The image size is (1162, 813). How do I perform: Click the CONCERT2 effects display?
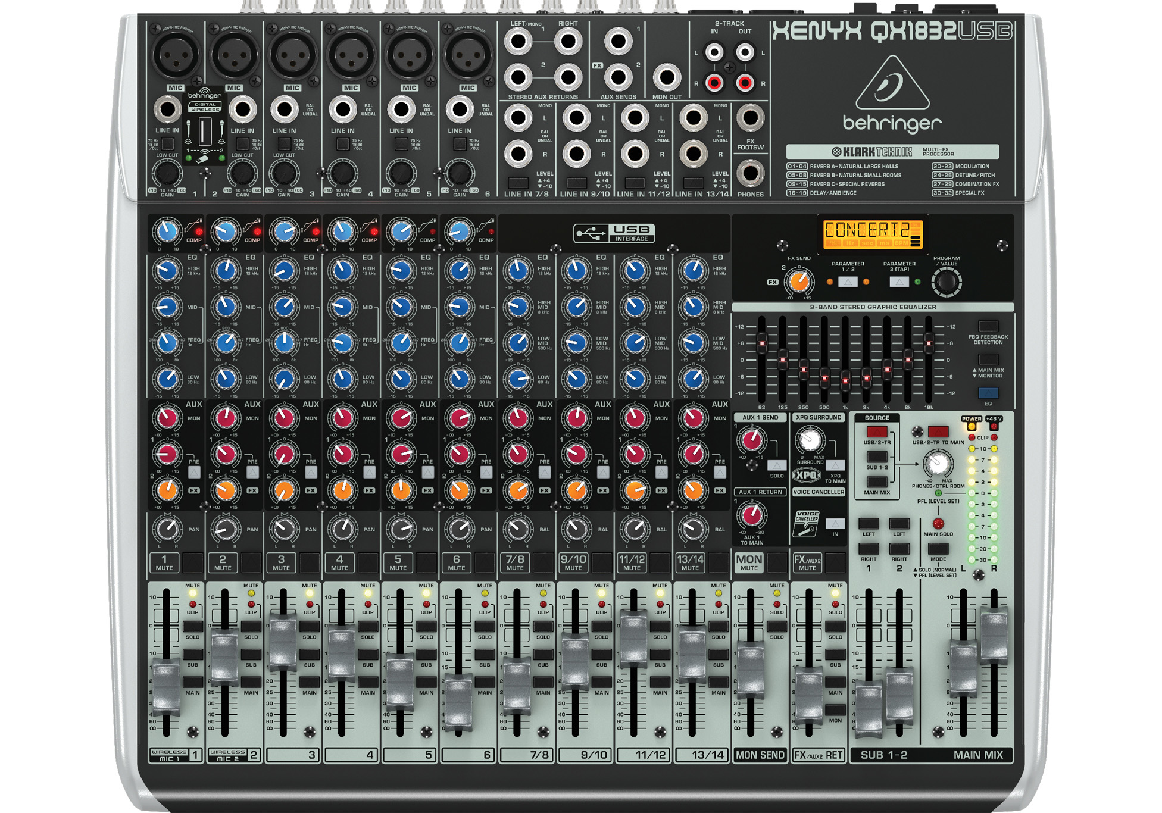point(872,233)
